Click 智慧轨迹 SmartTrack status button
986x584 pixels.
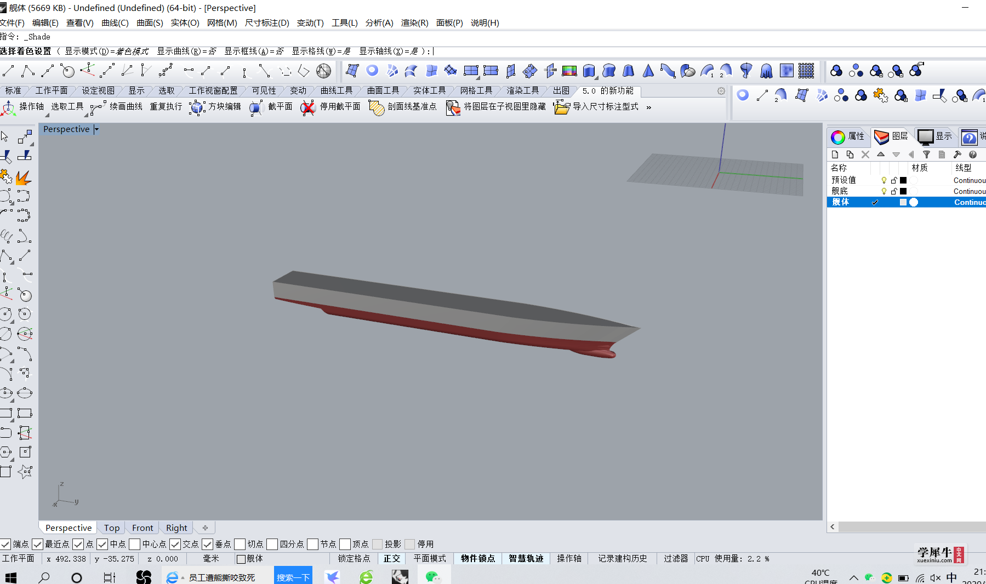[526, 559]
